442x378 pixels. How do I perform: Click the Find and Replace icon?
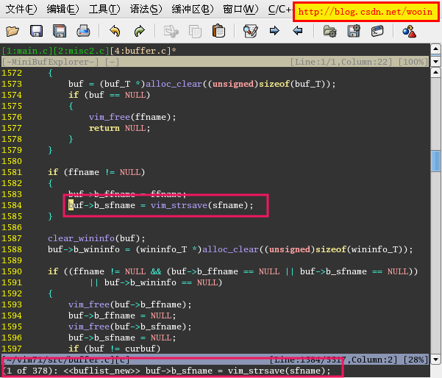coord(250,31)
